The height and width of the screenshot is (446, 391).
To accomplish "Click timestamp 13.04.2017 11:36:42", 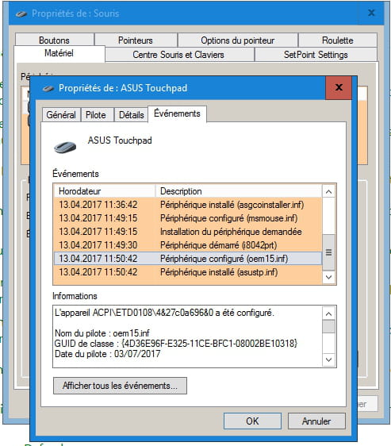I will 98,205.
